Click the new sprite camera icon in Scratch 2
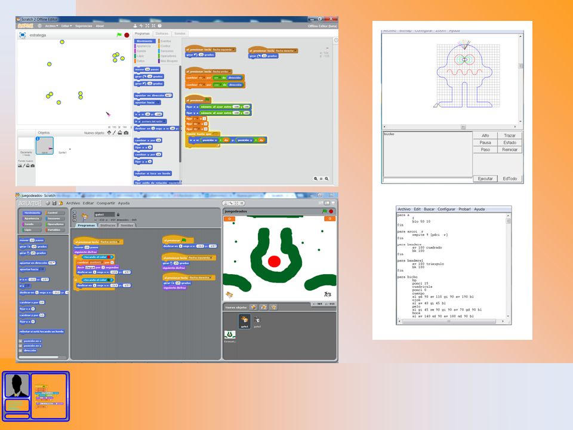 pos(126,133)
